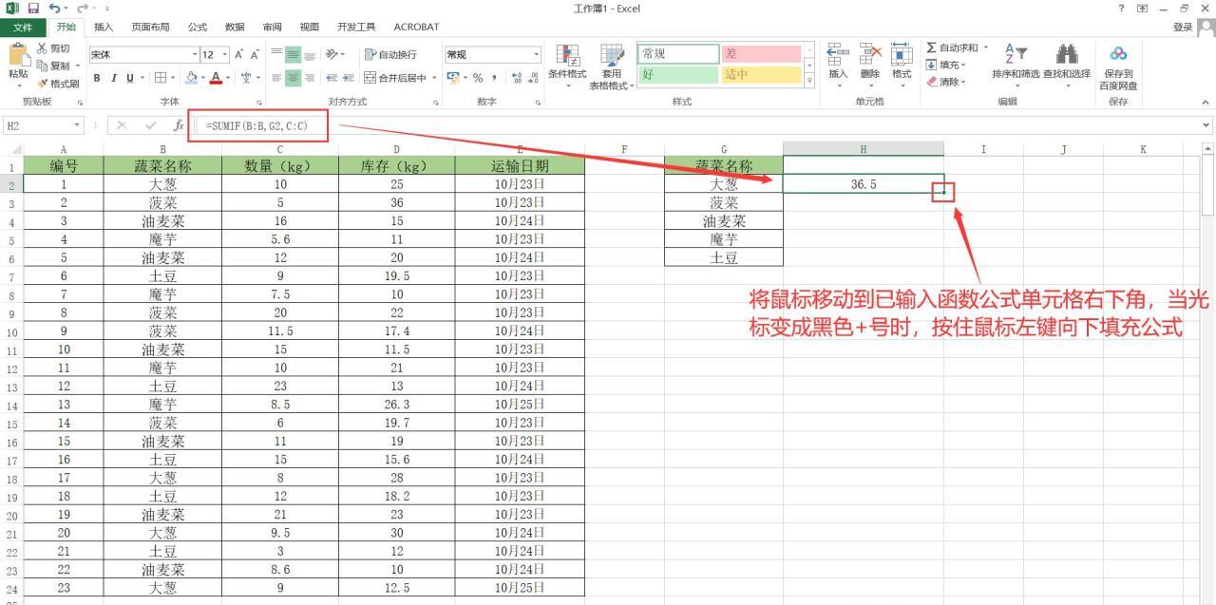
Task: Apply the Good (好) cell style
Action: (x=678, y=74)
